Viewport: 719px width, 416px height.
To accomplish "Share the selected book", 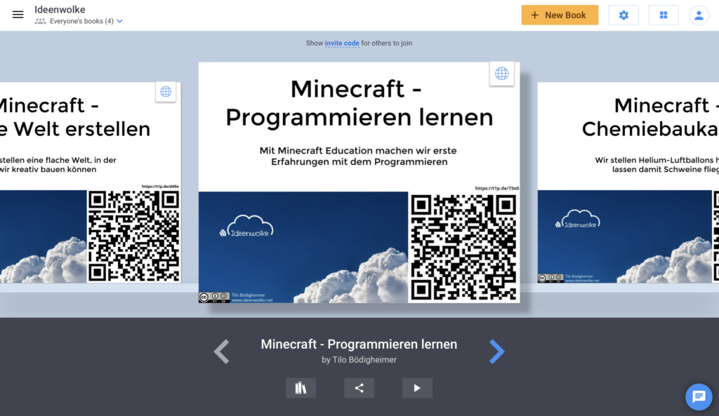I will click(x=359, y=388).
